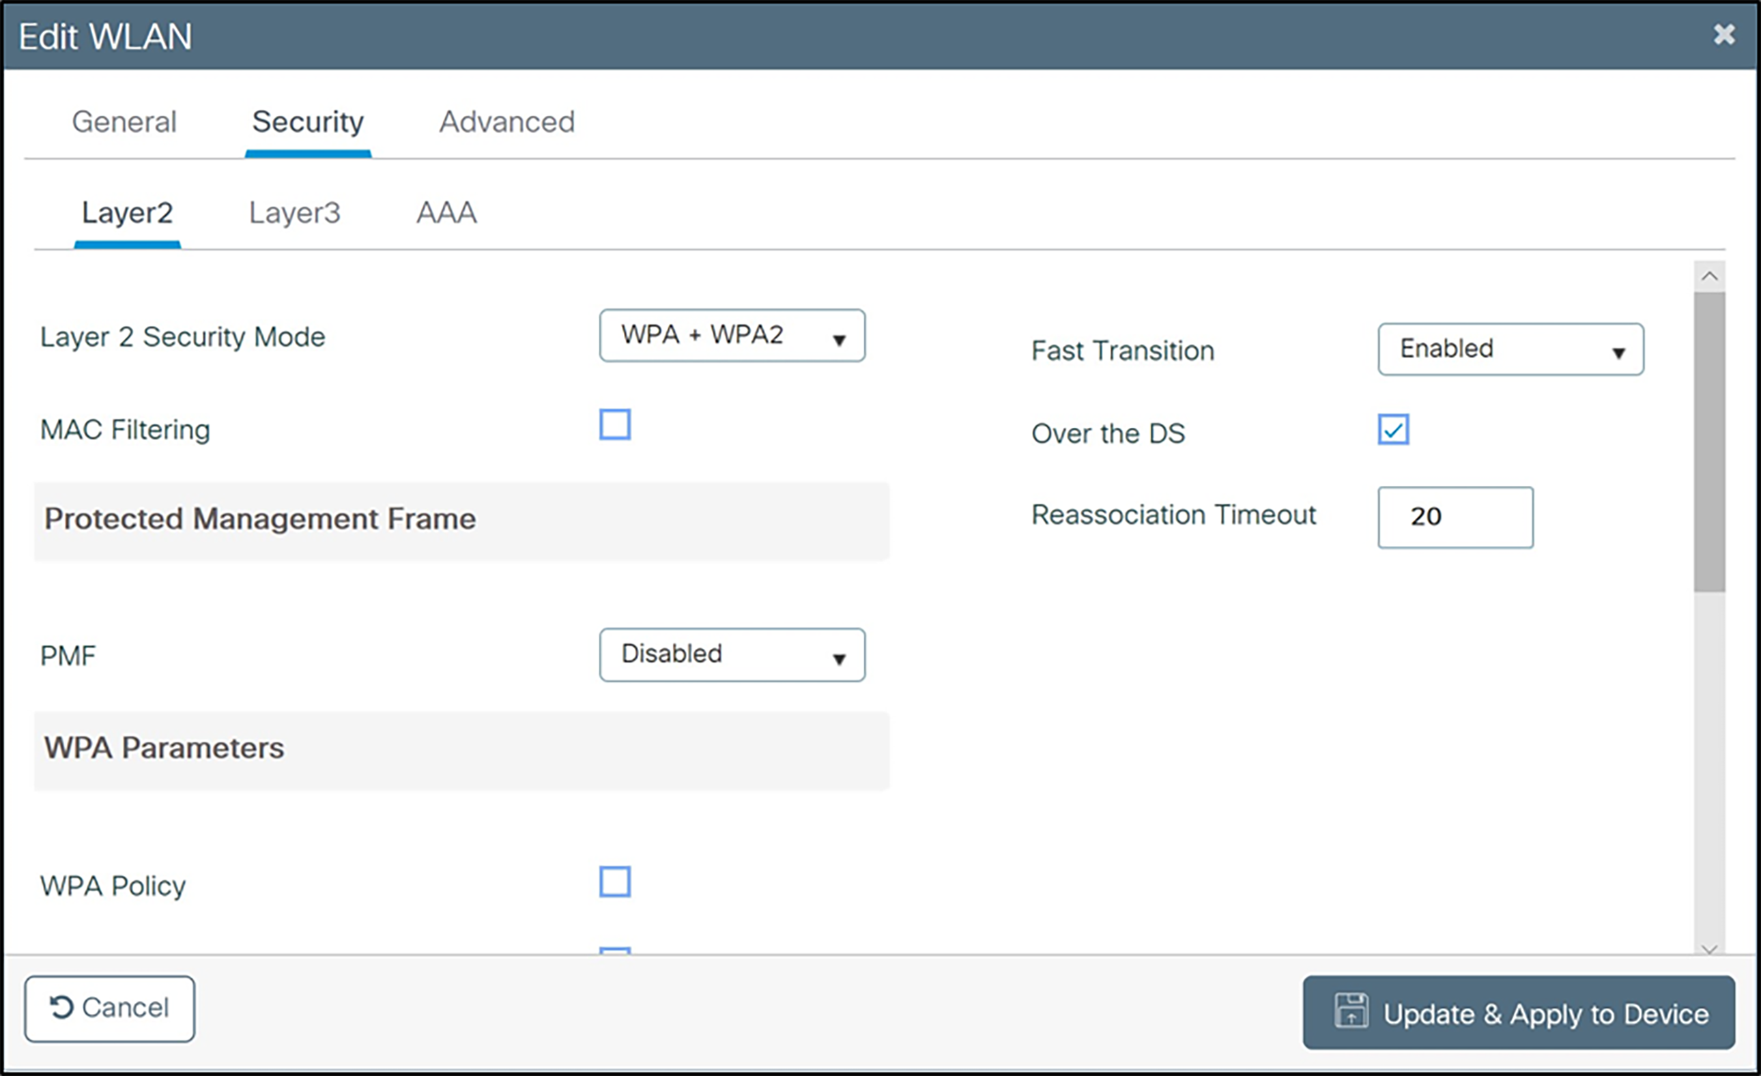Open the Fast Transition dropdown
The image size is (1761, 1076).
[1510, 349]
